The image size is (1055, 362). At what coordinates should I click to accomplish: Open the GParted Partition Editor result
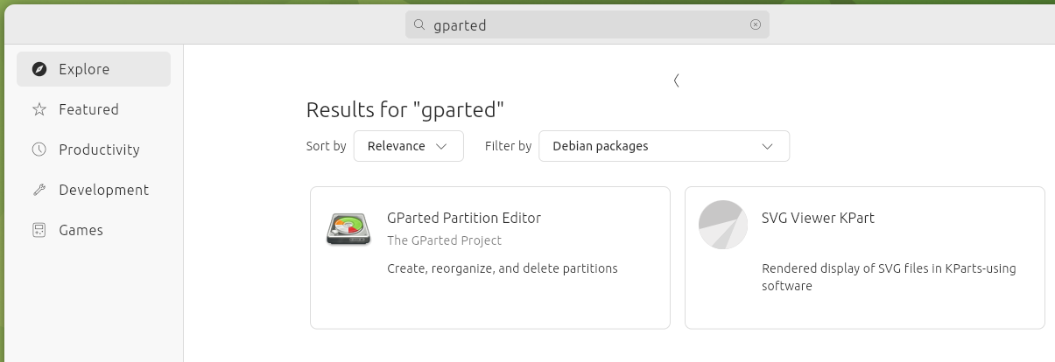pos(490,258)
